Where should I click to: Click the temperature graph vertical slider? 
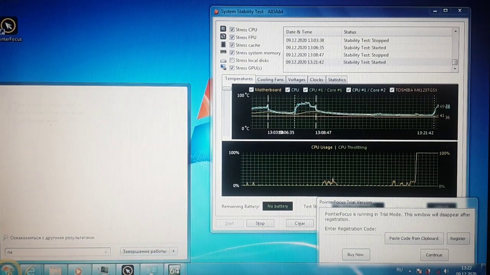pyautogui.click(x=227, y=89)
